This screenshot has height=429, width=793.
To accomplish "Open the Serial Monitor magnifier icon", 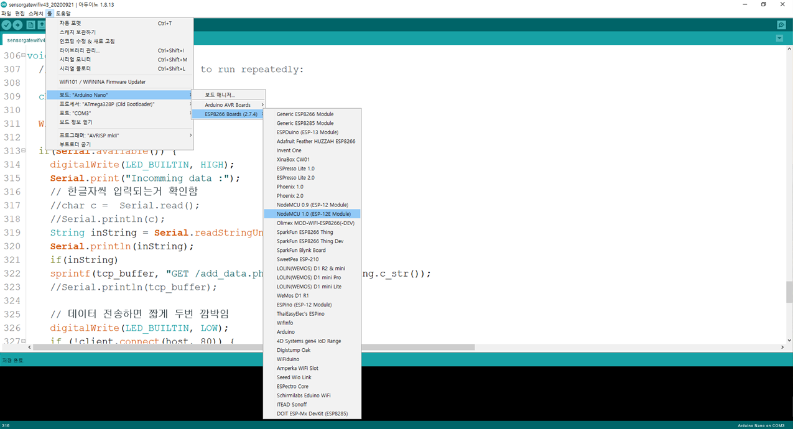I will (781, 25).
